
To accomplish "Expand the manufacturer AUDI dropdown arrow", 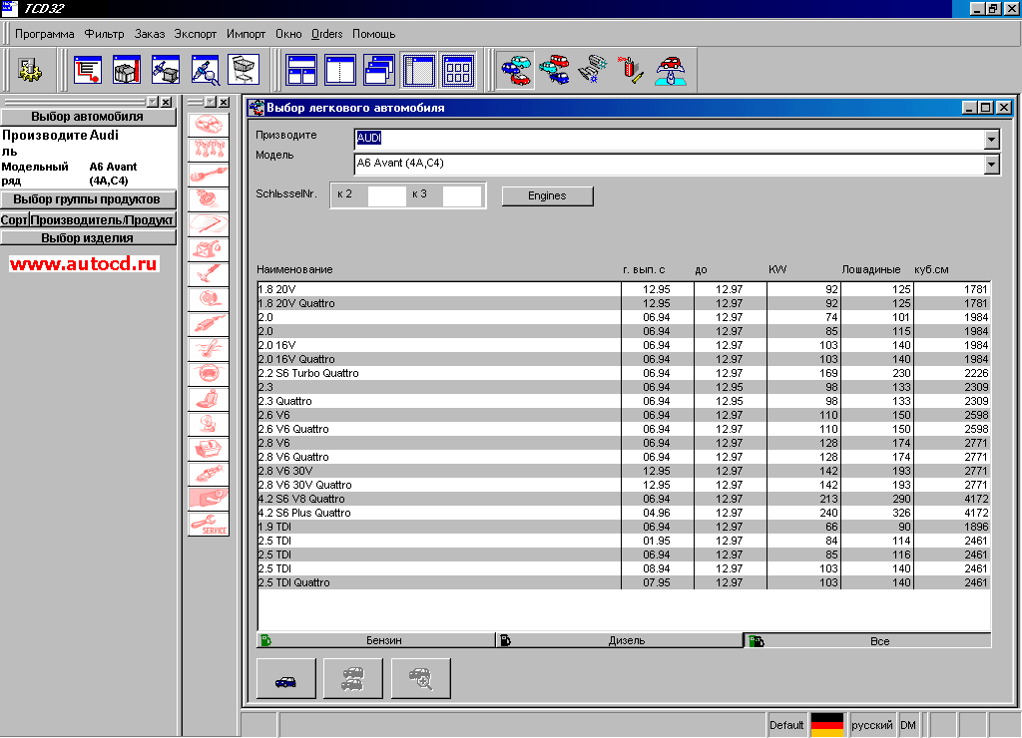I will coord(991,139).
